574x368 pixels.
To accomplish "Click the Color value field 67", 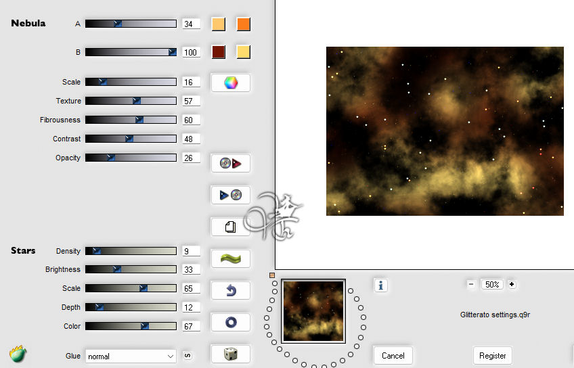I will click(191, 326).
